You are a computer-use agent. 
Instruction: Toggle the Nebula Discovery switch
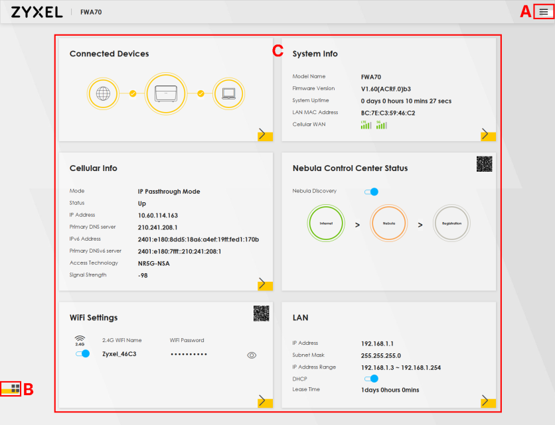coord(371,192)
